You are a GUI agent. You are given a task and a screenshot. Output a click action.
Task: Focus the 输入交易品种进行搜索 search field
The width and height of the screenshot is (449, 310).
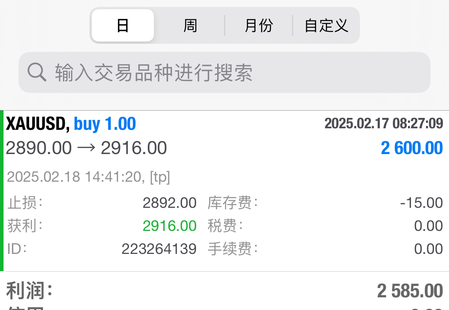[x=230, y=72]
